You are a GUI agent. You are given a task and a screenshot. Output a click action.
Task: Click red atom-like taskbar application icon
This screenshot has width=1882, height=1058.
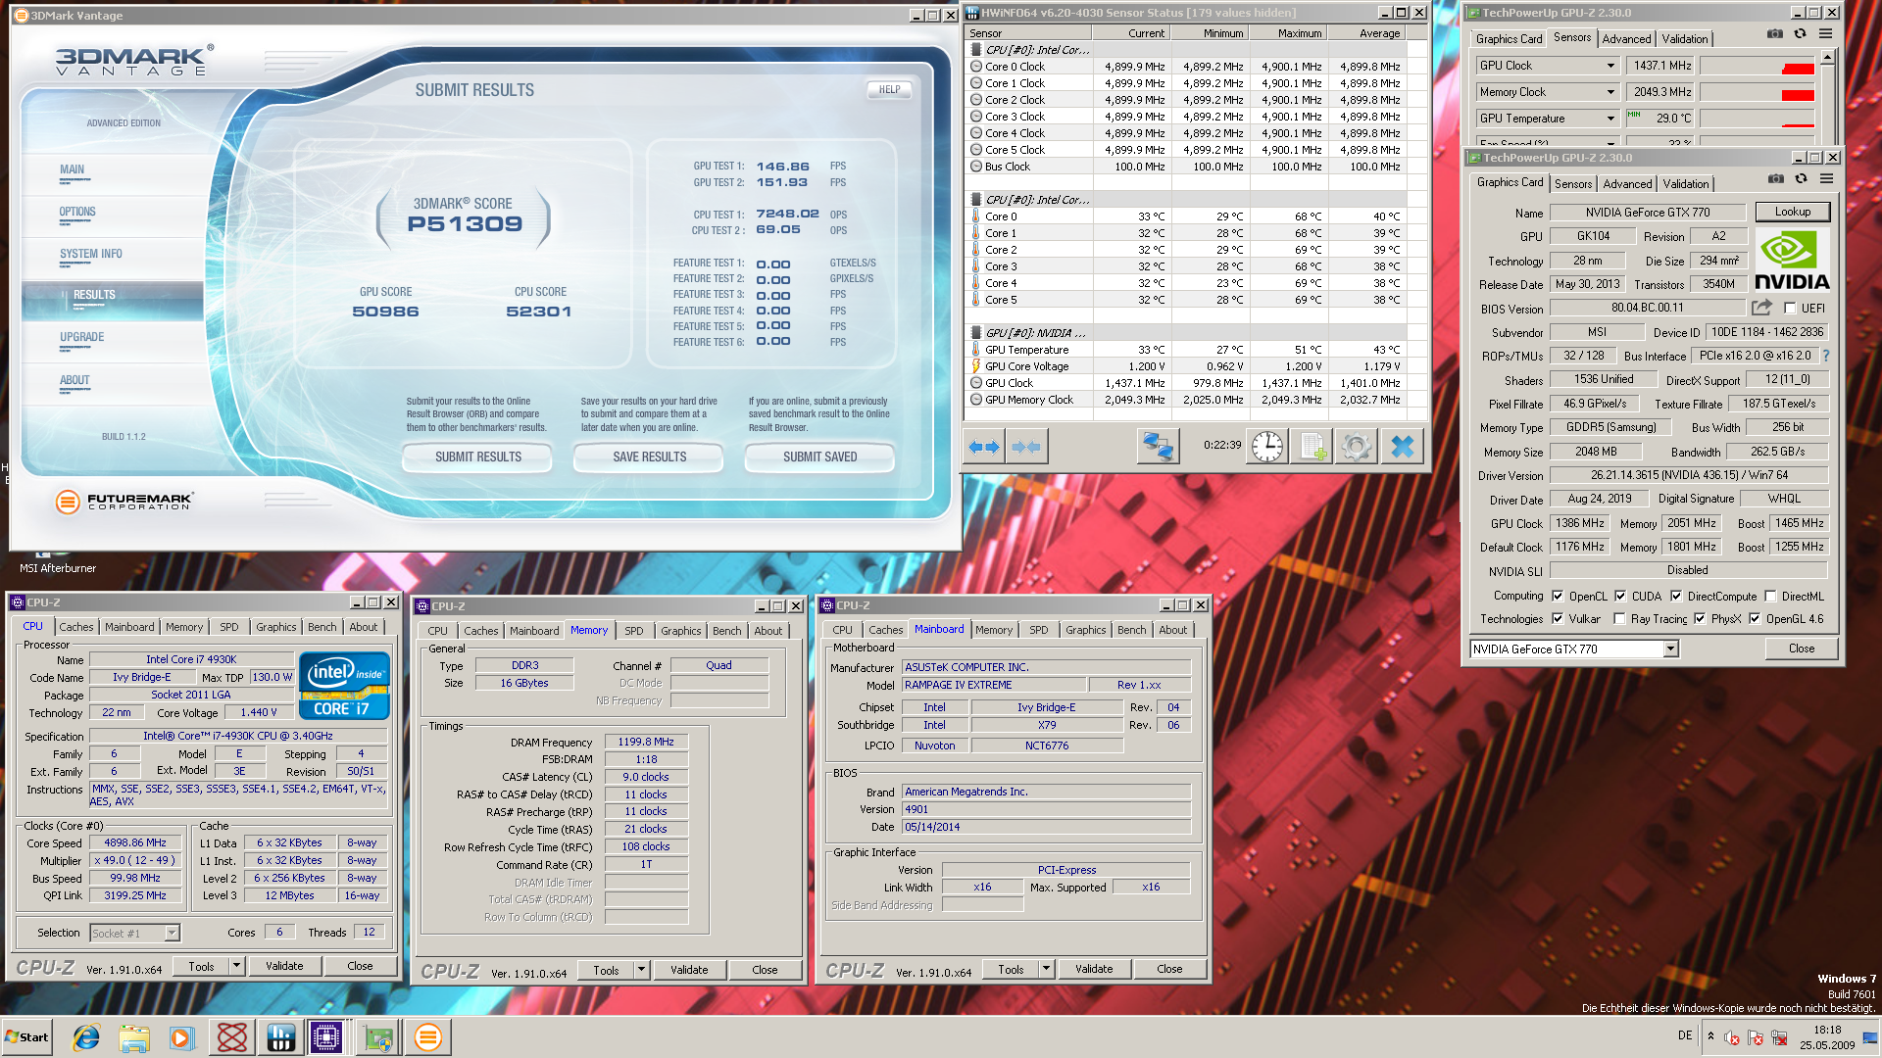[x=232, y=1036]
